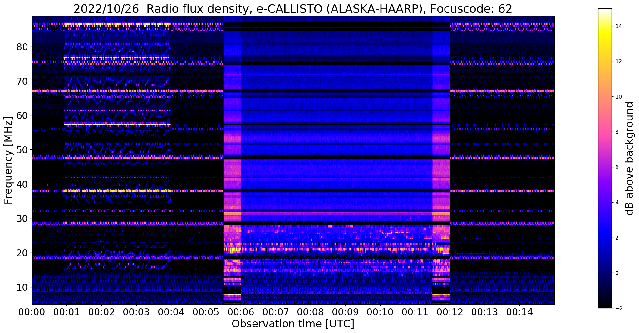Click the 60 tick on the frequency axis

tap(22, 115)
